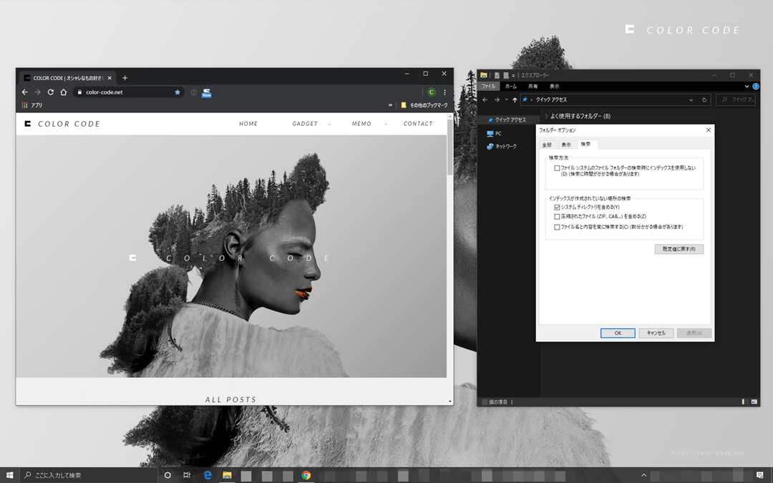Expand the Explorer ribbon with chevron
Viewport: 773px width, 483px height.
tap(747, 87)
